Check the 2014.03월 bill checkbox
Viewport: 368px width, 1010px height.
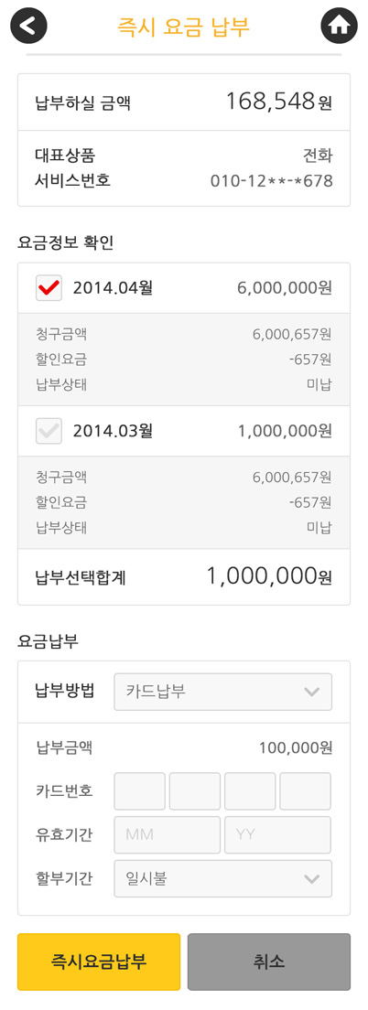tap(49, 431)
